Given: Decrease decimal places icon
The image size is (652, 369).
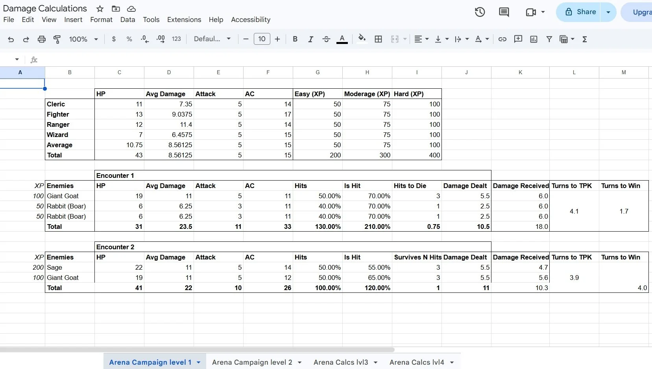Looking at the screenshot, I should pyautogui.click(x=145, y=39).
